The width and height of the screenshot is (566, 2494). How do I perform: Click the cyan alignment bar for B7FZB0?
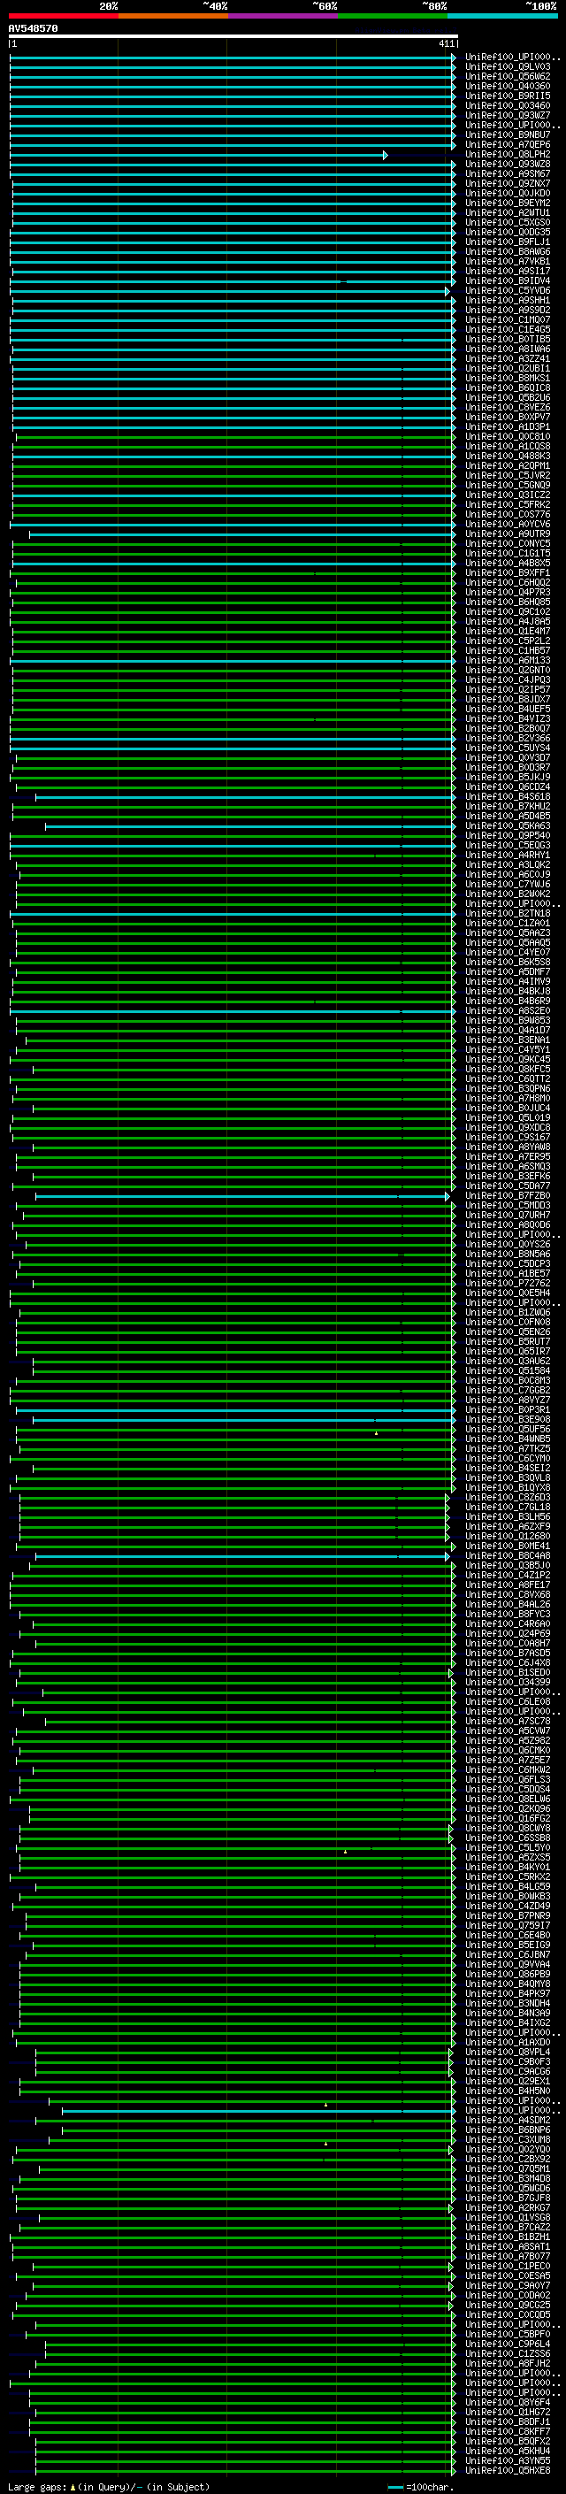(242, 1197)
